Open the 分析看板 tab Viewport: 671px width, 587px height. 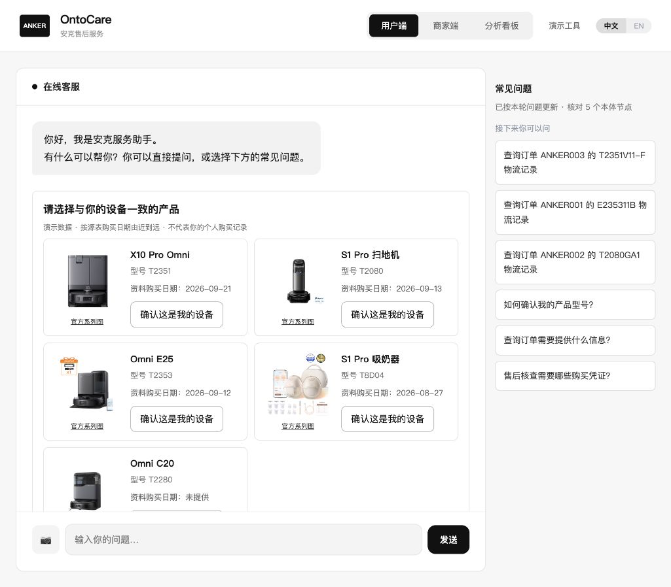501,25
